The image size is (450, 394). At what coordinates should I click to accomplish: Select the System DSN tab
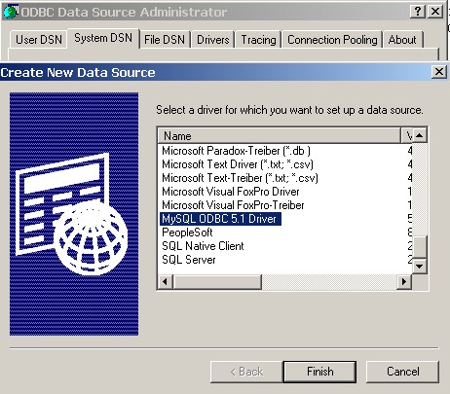103,38
